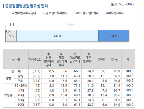This screenshot has width=144, height=109.
Task: Click the underlined 94.5 in 여성 row
Action: pos(117,81)
